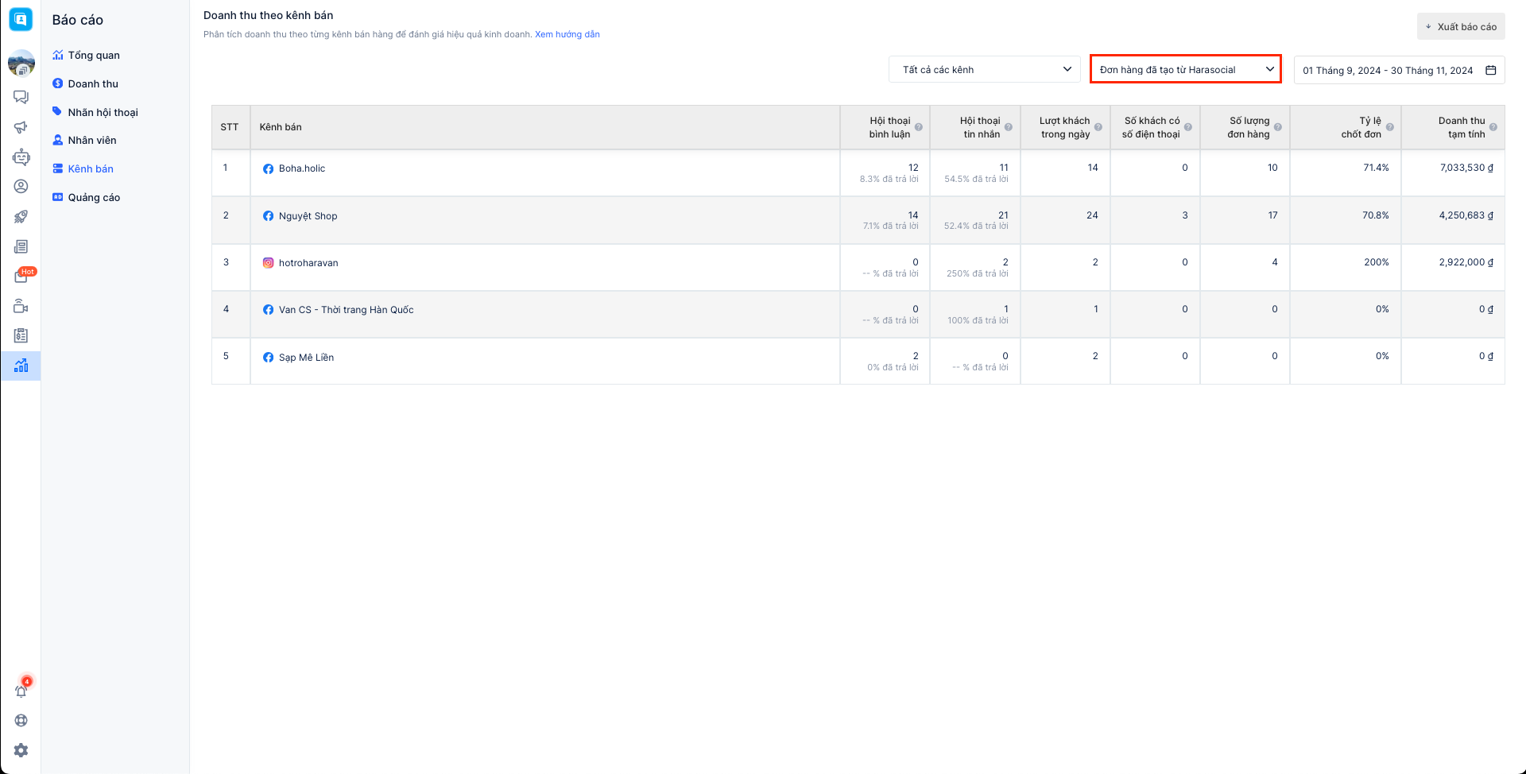This screenshot has height=774, width=1526.
Task: Open the conversations chat bubble icon
Action: [21, 97]
